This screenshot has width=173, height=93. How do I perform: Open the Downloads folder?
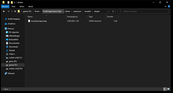(x=13, y=47)
